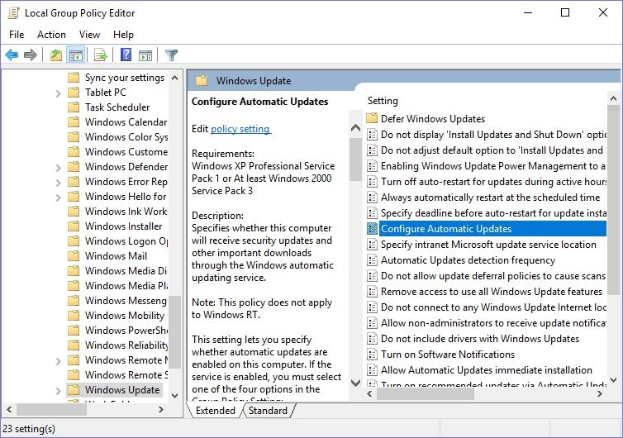
Task: Click the Setting column header
Action: click(x=383, y=101)
